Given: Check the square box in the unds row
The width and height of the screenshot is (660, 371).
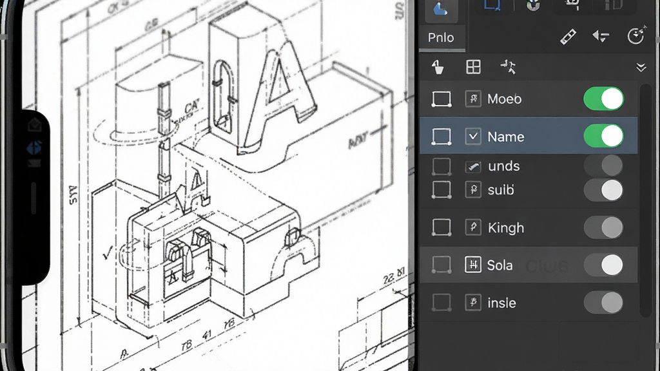Looking at the screenshot, I should pyautogui.click(x=442, y=167).
